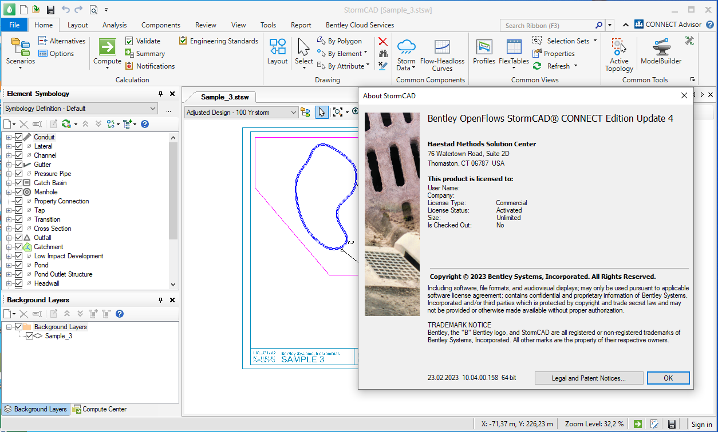718x432 pixels.
Task: Click the Active Topology icon
Action: 618,48
